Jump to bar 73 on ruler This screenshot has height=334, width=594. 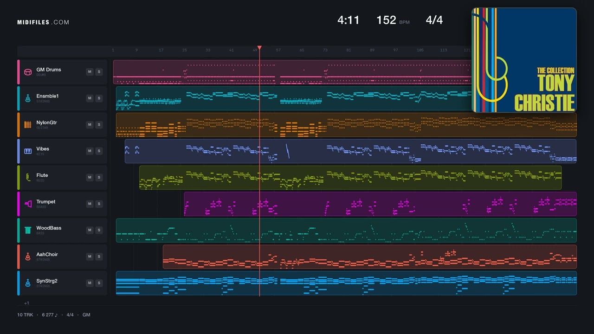point(325,50)
